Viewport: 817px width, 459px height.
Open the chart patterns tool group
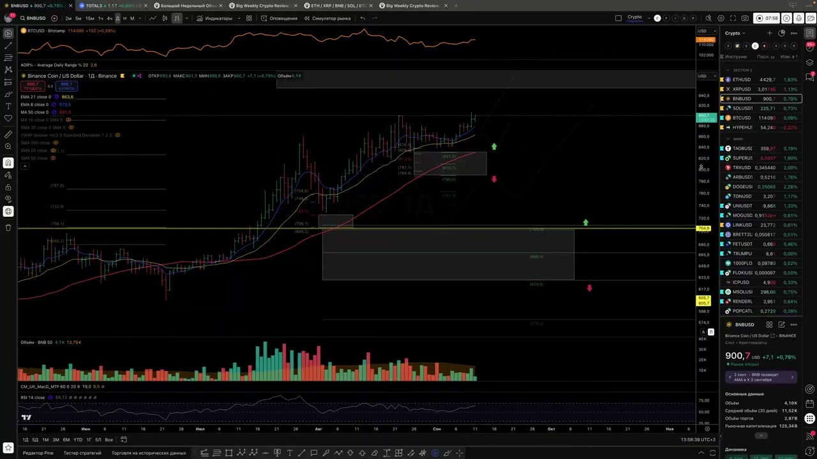click(x=8, y=69)
